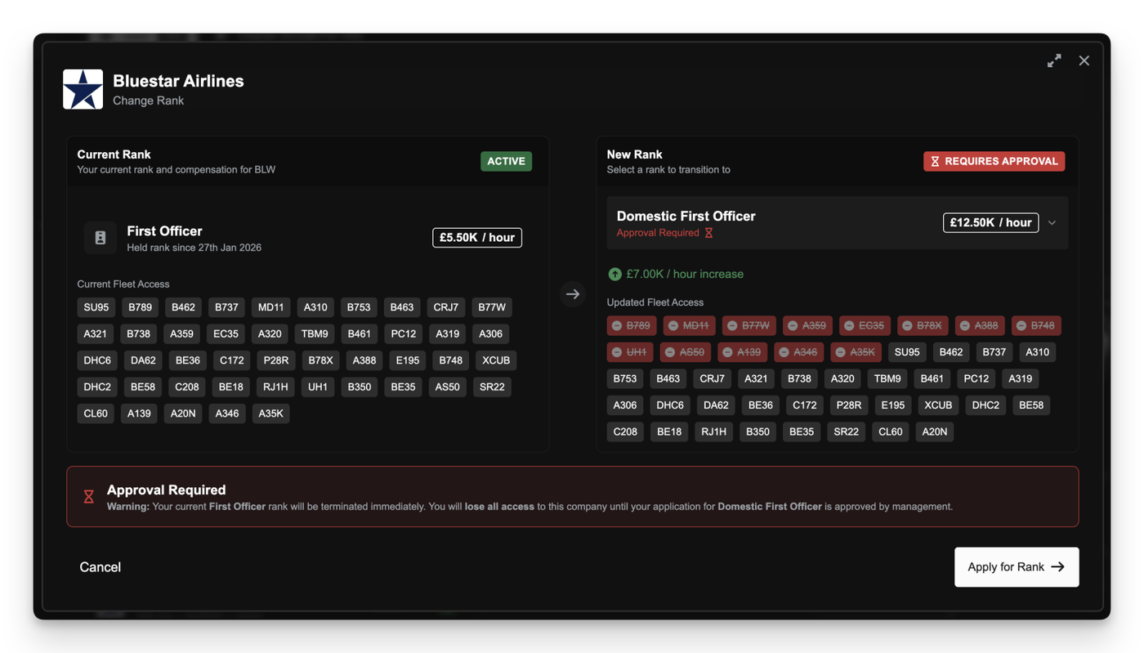Click the hourglass icon in warning banner
The width and height of the screenshot is (1144, 653).
89,497
